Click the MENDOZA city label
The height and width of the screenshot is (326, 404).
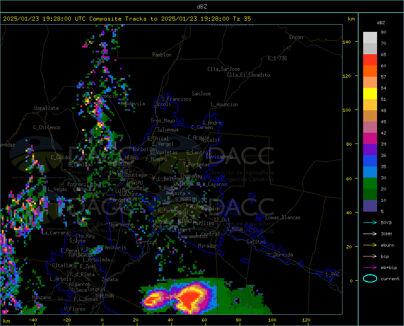(120, 164)
